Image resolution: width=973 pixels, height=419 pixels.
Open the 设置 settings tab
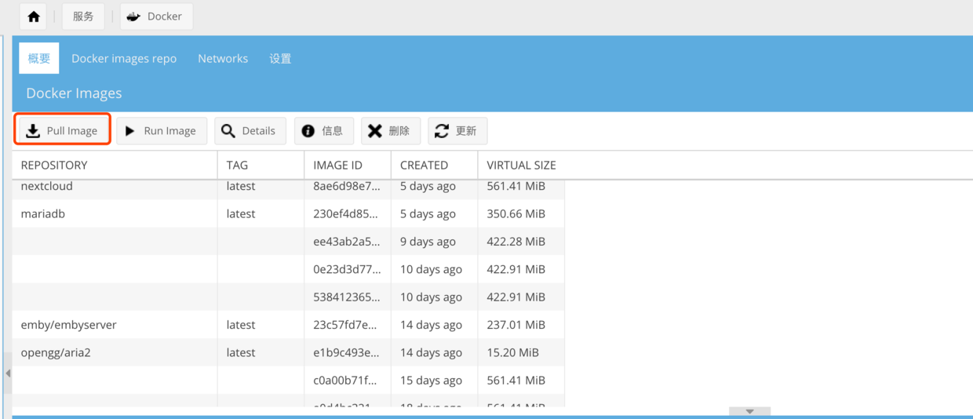click(280, 59)
